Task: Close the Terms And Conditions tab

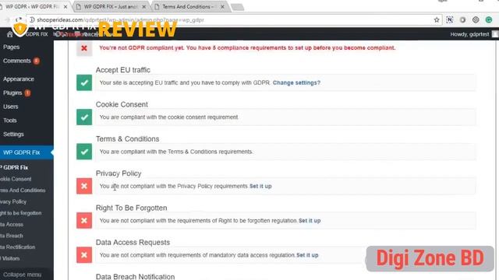Action: click(222, 7)
